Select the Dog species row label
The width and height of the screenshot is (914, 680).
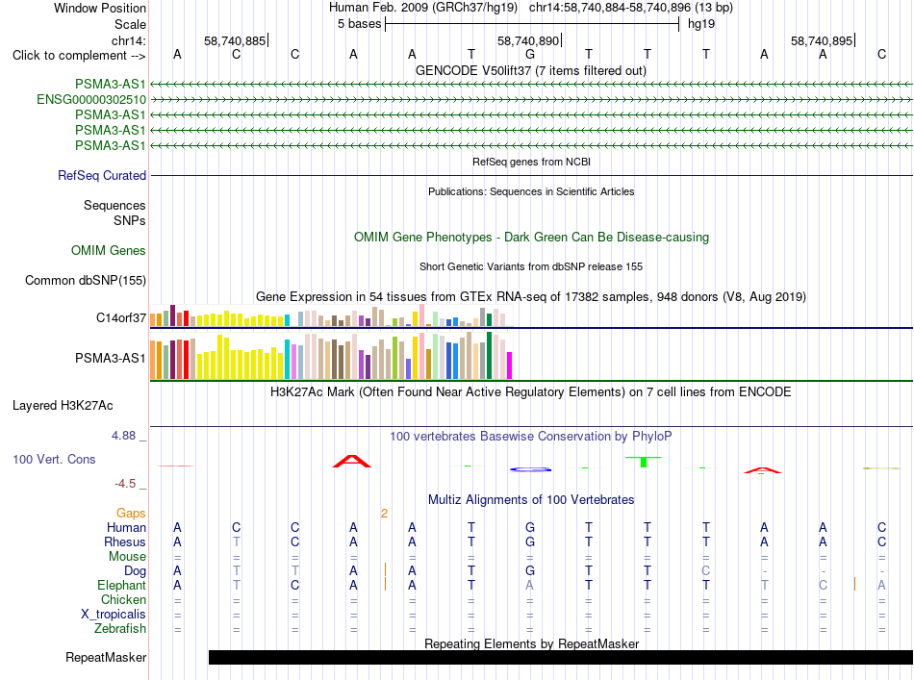pos(136,571)
